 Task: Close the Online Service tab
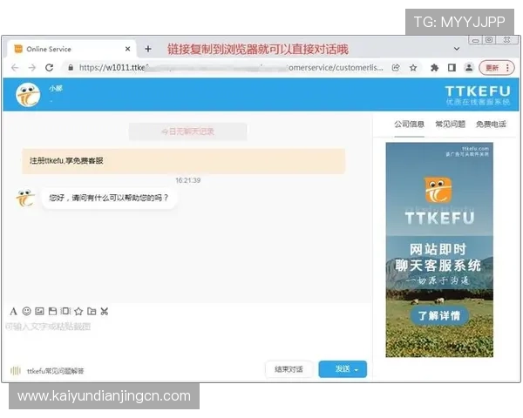pos(127,49)
